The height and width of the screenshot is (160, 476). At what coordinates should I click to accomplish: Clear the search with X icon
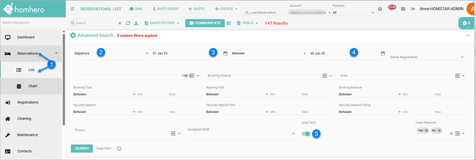pyautogui.click(x=120, y=23)
